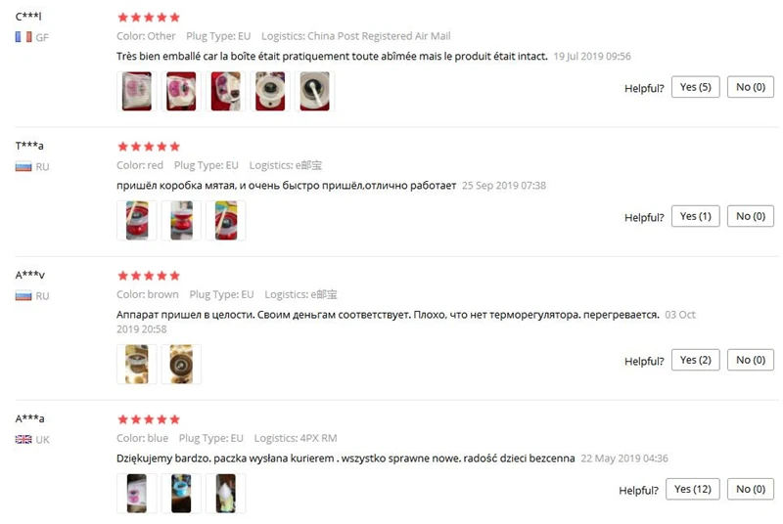Click the star rating on A***a's review

click(149, 419)
